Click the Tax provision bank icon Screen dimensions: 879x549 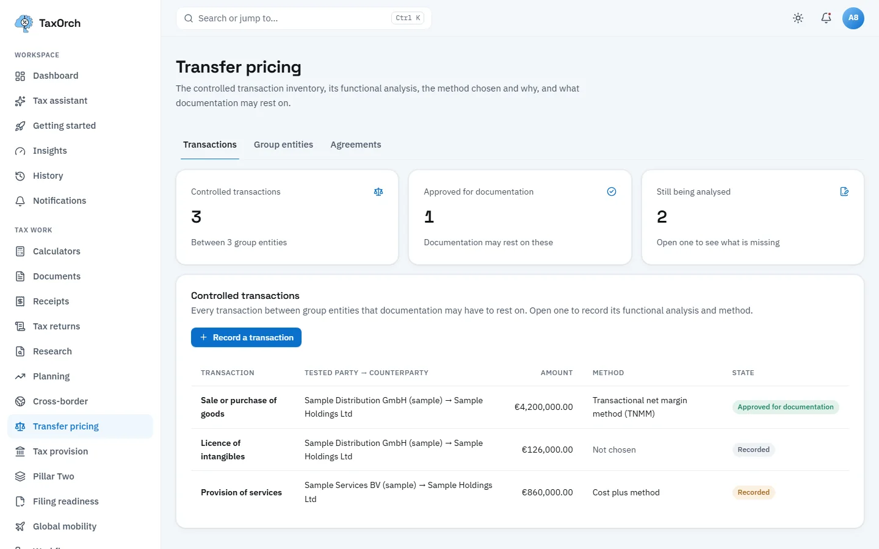tap(20, 452)
